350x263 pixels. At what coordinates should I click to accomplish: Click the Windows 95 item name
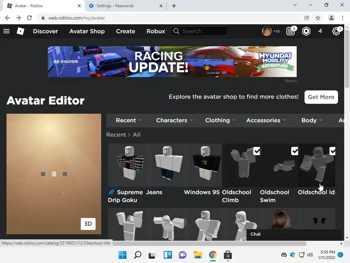click(x=202, y=192)
